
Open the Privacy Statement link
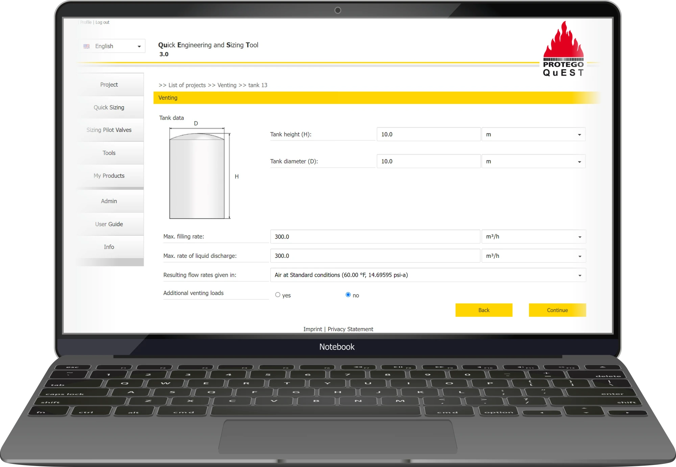pyautogui.click(x=350, y=329)
